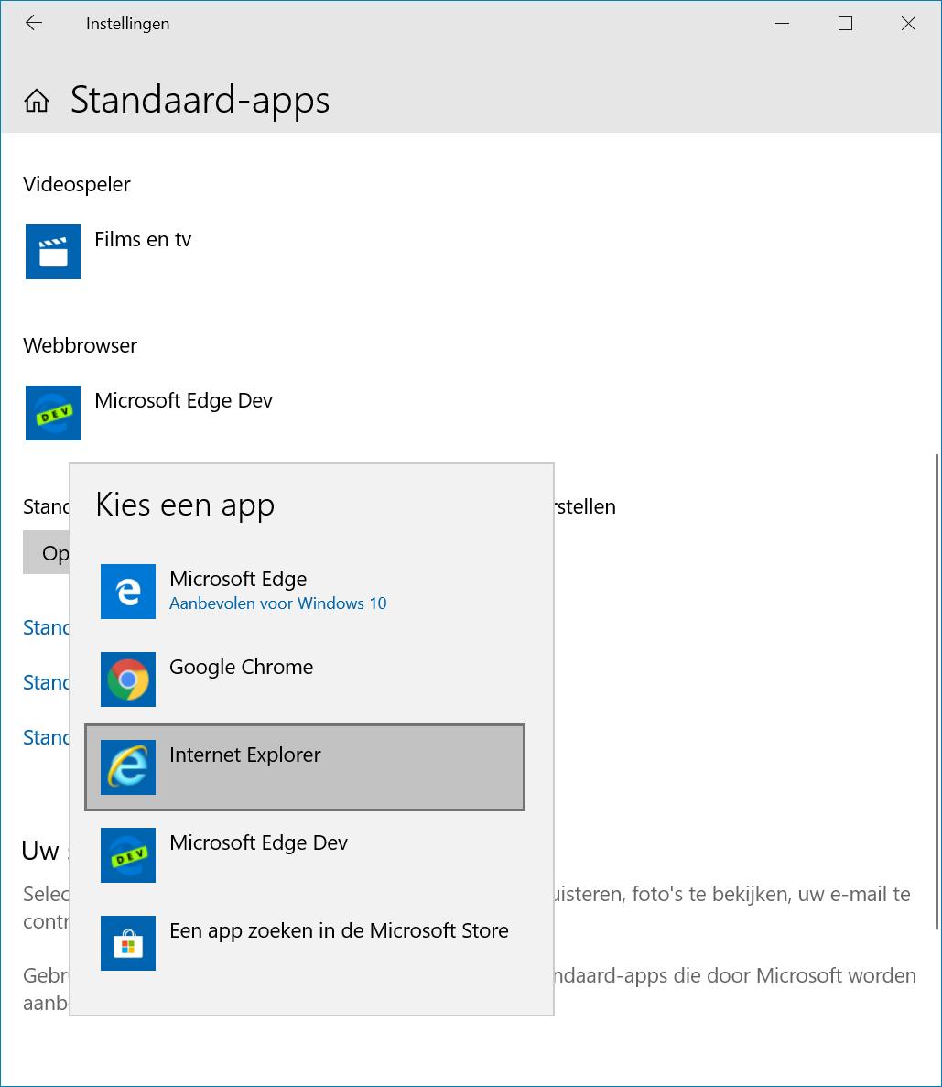
Task: Click the Microsoft Edge Dev icon in the popup list
Action: point(128,855)
